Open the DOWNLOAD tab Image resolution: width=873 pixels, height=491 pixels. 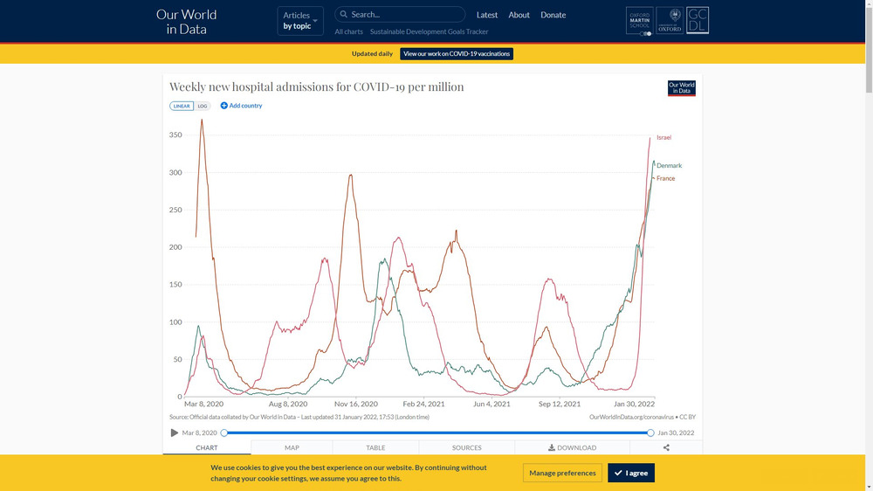click(572, 447)
